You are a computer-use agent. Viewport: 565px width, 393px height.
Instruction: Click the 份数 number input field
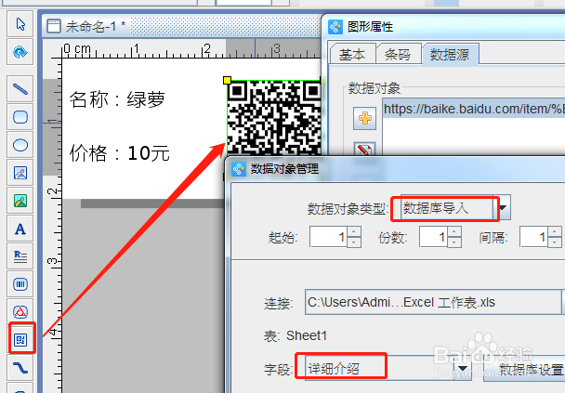coord(433,237)
